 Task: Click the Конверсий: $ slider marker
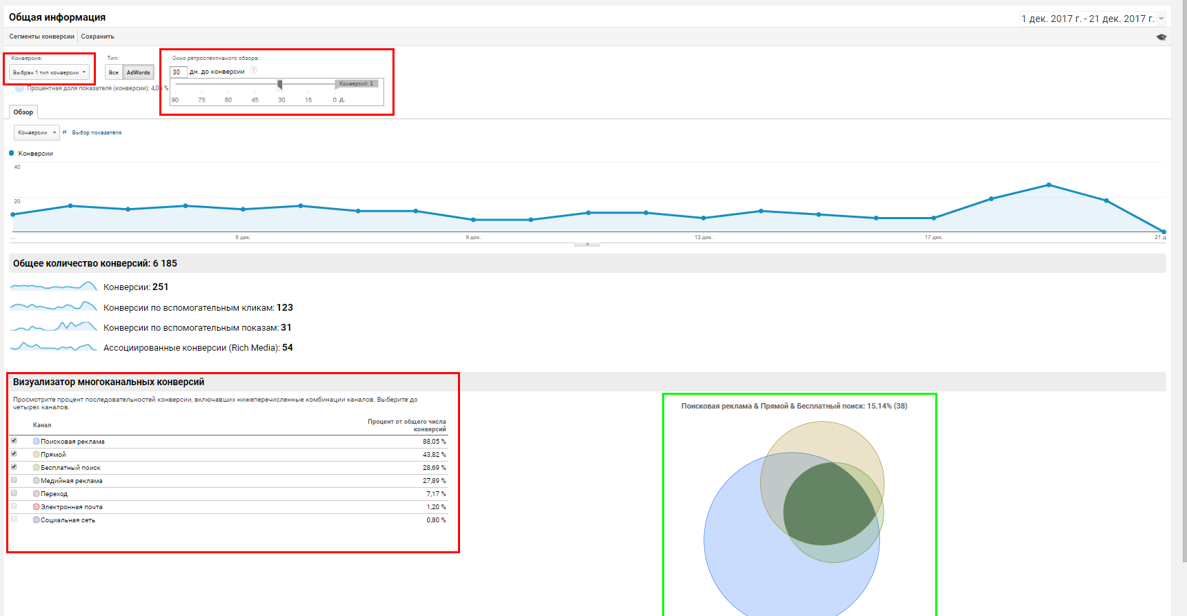[357, 83]
